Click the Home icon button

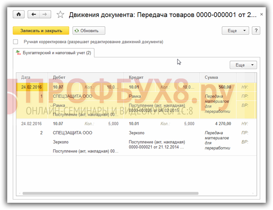(x=18, y=14)
